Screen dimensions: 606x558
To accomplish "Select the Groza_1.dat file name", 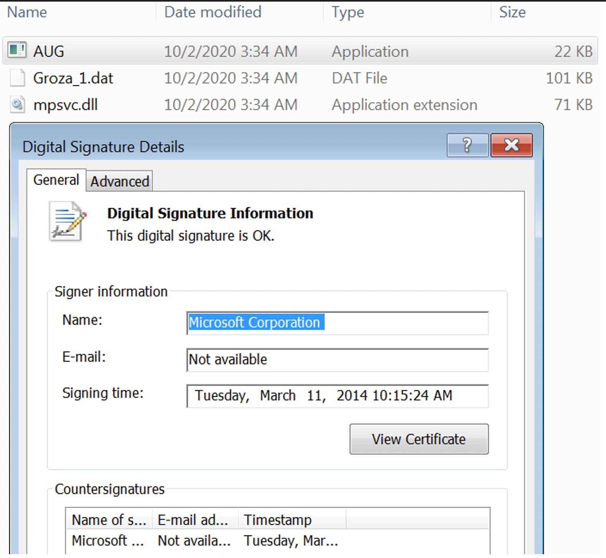I will [x=73, y=78].
